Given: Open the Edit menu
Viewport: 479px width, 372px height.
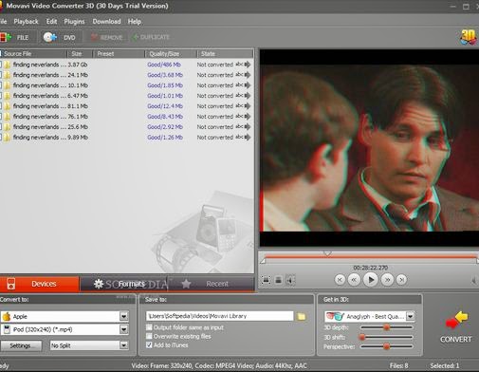Looking at the screenshot, I should pyautogui.click(x=51, y=22).
